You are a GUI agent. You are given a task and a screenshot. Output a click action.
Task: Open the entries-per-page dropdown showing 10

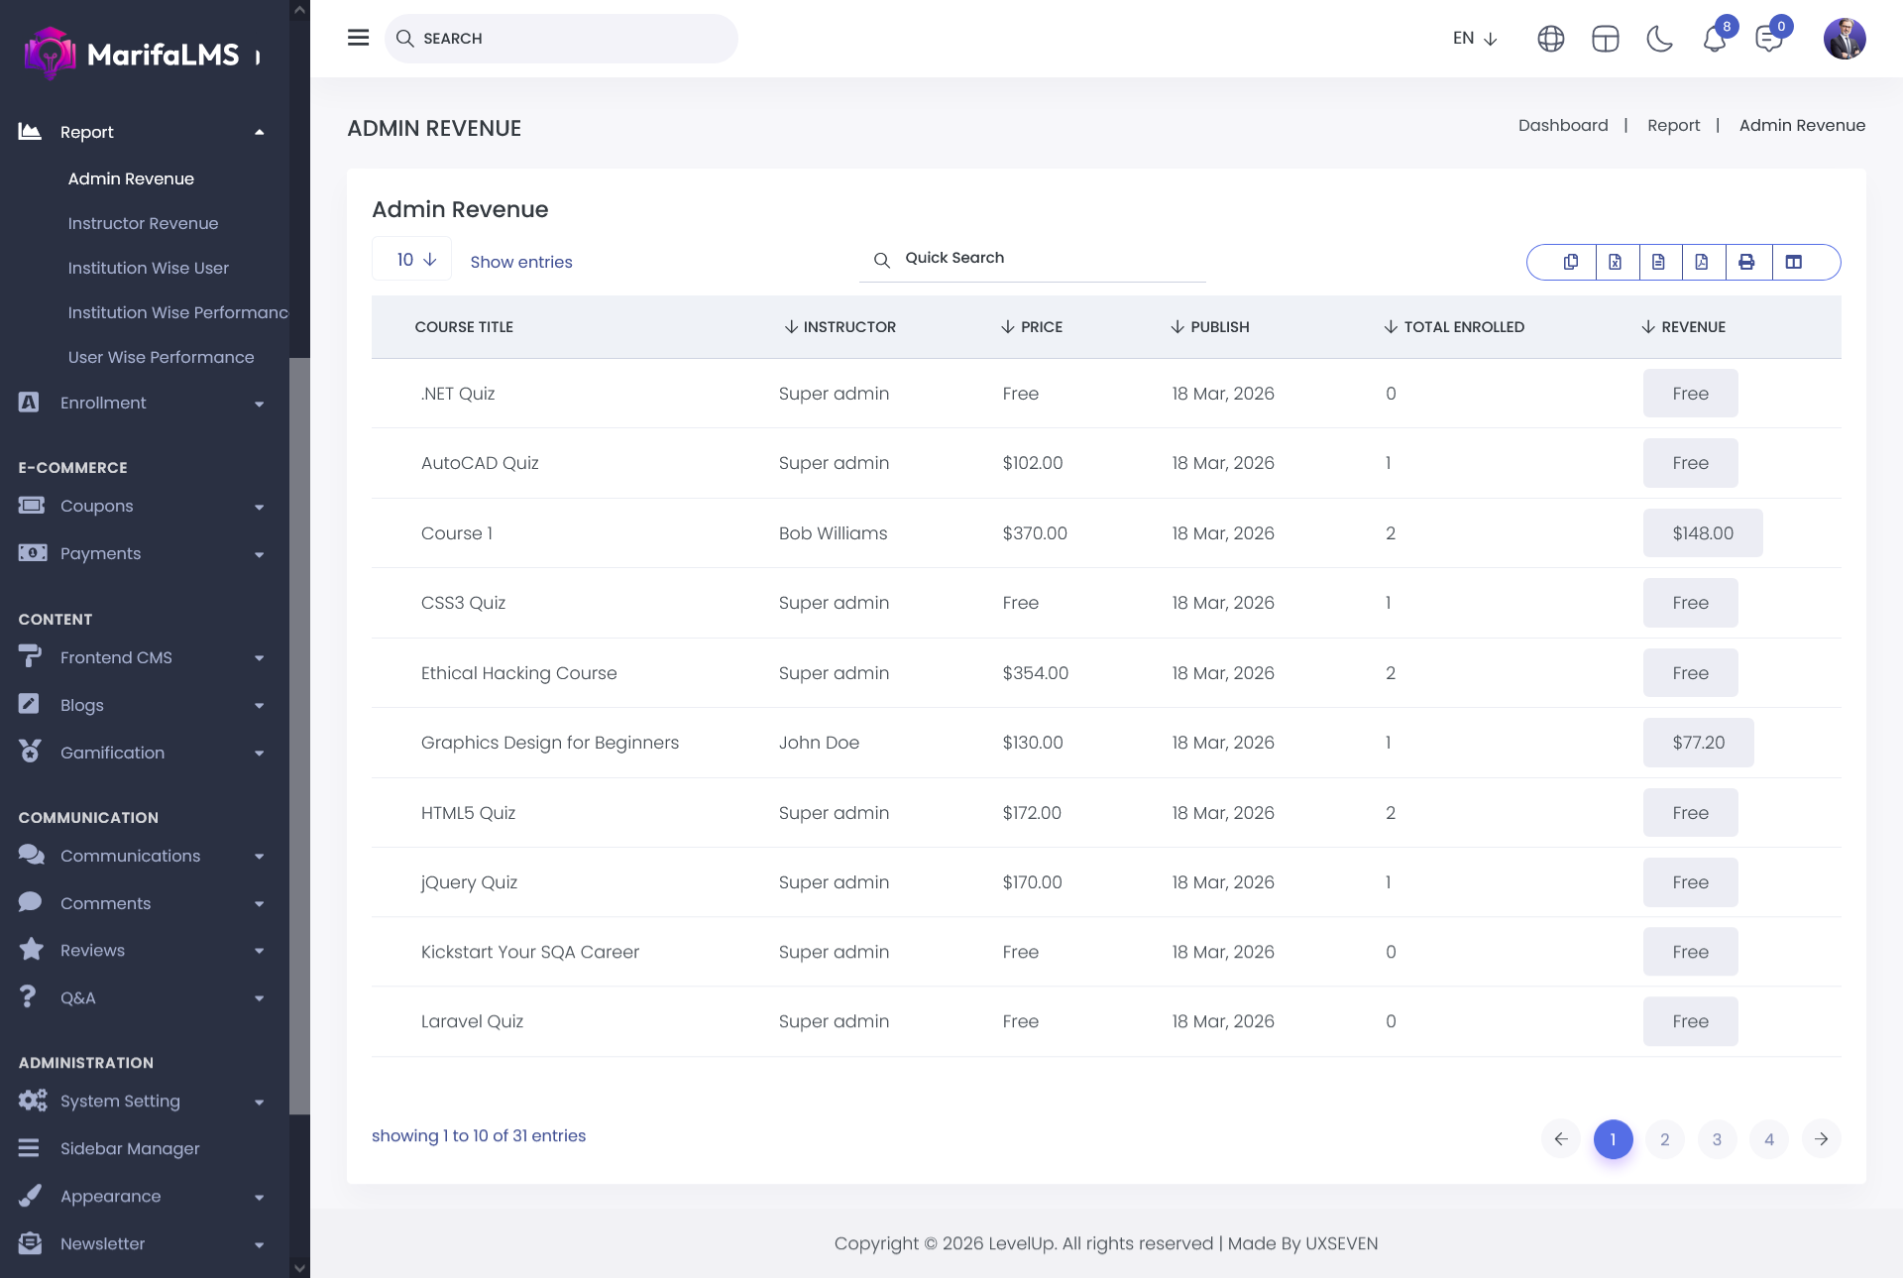[x=412, y=260]
